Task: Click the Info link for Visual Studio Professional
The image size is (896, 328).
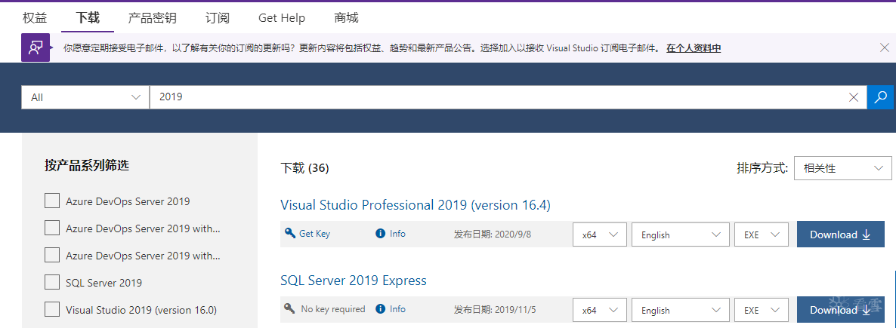Action: [x=397, y=233]
